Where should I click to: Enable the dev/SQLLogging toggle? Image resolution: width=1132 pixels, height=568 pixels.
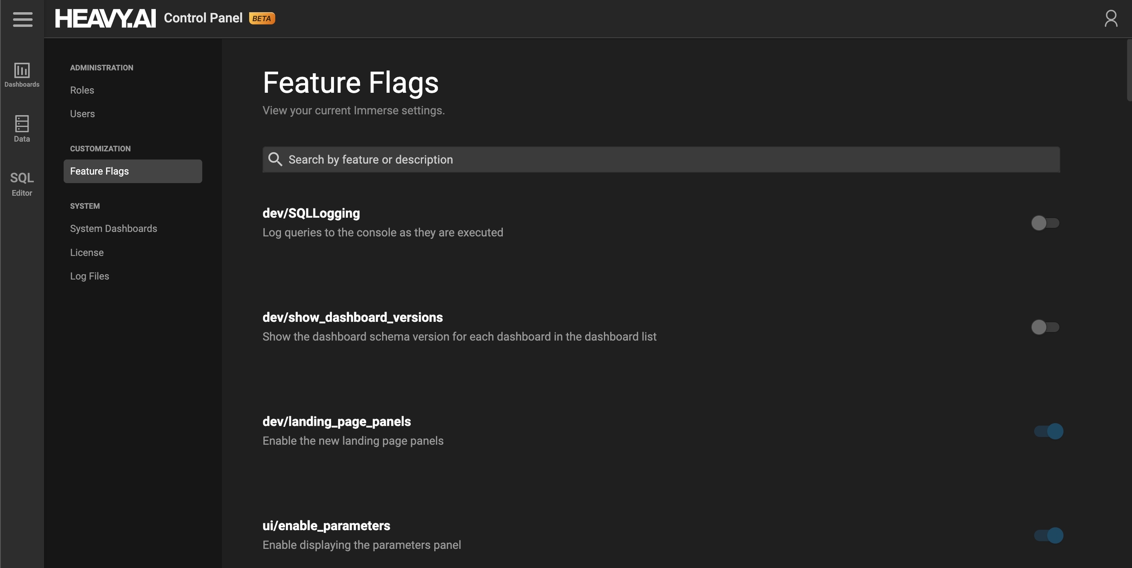pyautogui.click(x=1045, y=223)
